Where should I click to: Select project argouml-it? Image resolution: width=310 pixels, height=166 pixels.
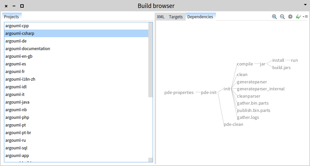coord(76,95)
